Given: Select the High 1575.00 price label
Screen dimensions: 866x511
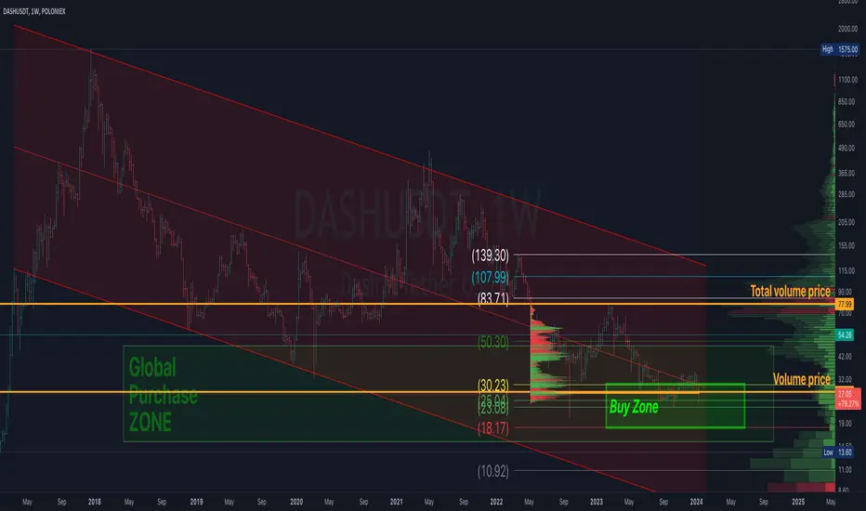Looking at the screenshot, I should (x=839, y=49).
